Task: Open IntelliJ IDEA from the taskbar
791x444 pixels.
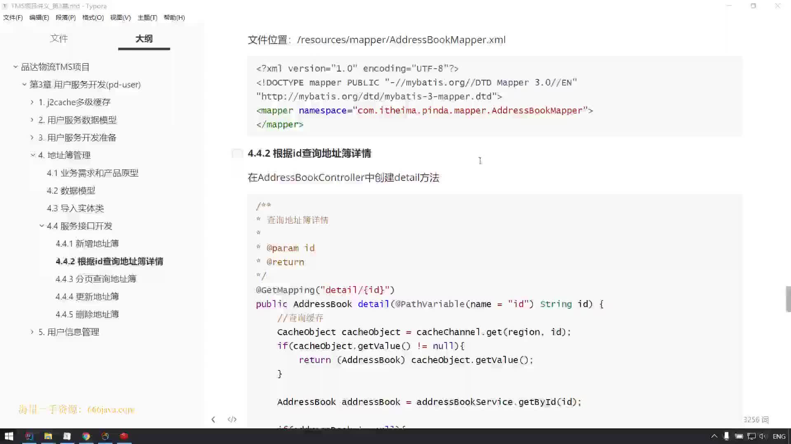Action: [x=29, y=436]
